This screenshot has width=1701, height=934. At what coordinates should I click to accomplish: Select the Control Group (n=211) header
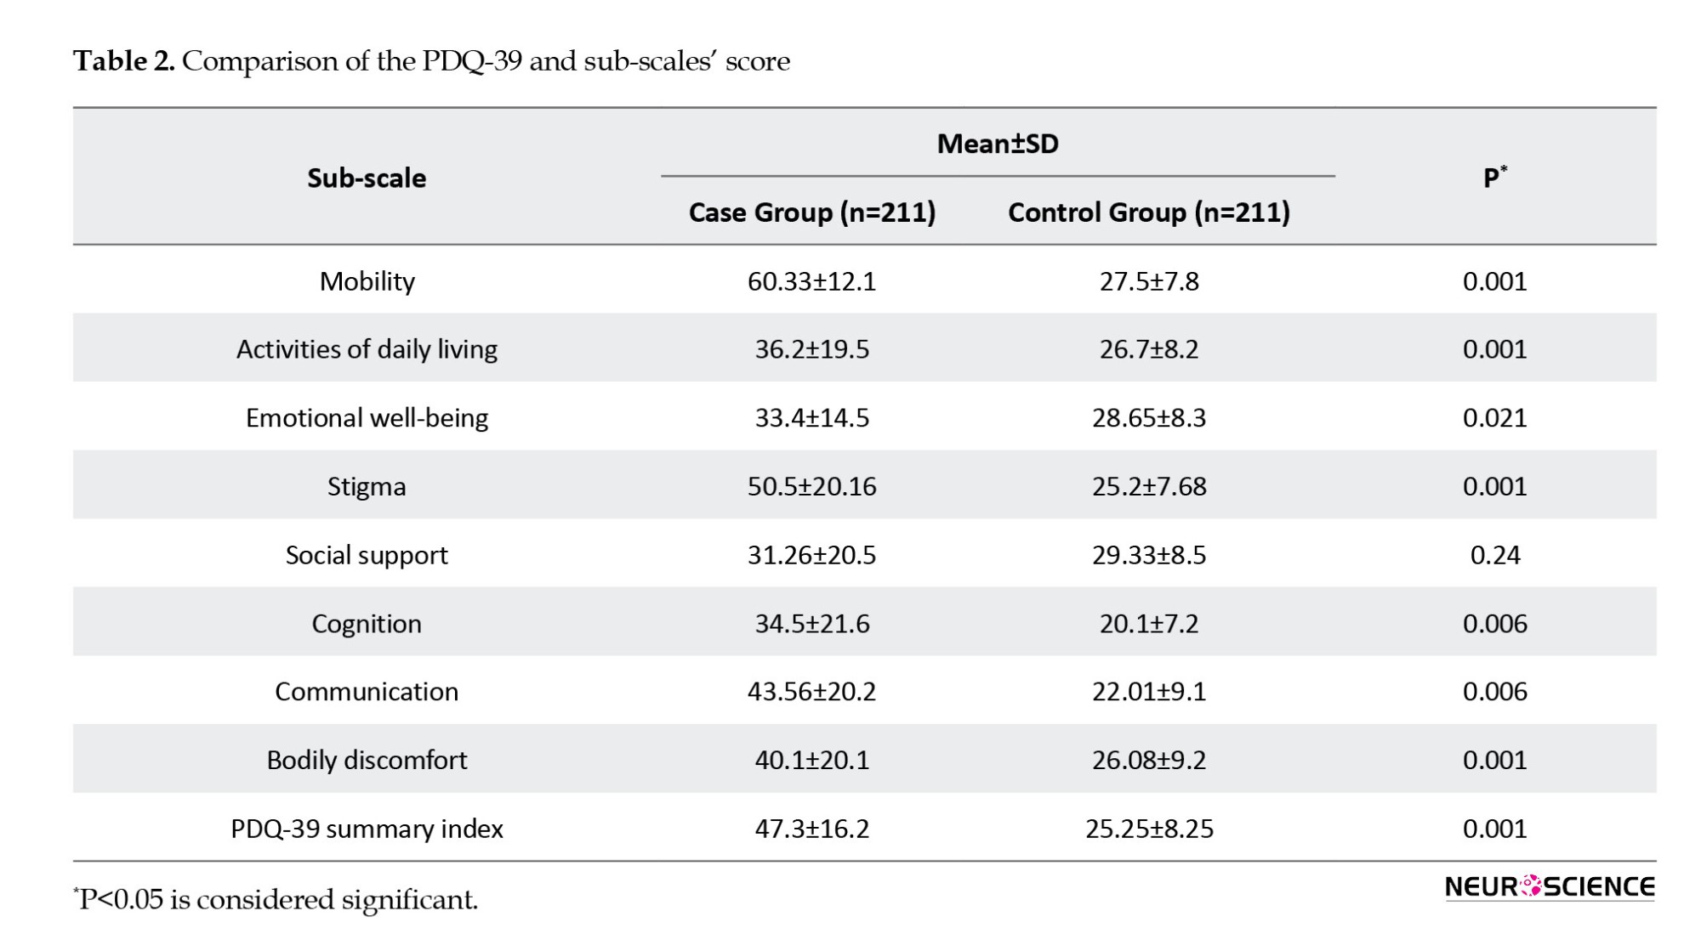[1148, 212]
